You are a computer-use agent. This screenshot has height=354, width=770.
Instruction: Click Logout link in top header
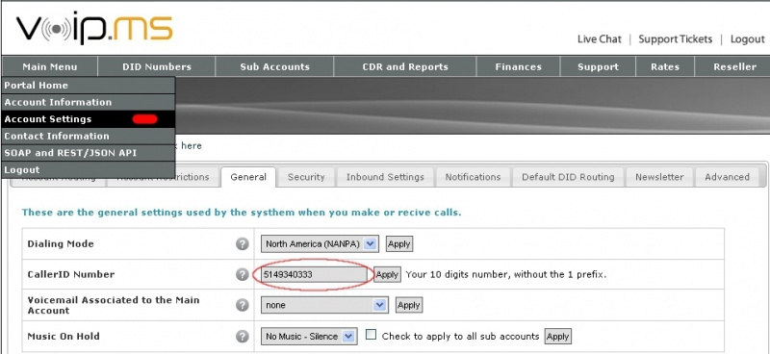(748, 39)
